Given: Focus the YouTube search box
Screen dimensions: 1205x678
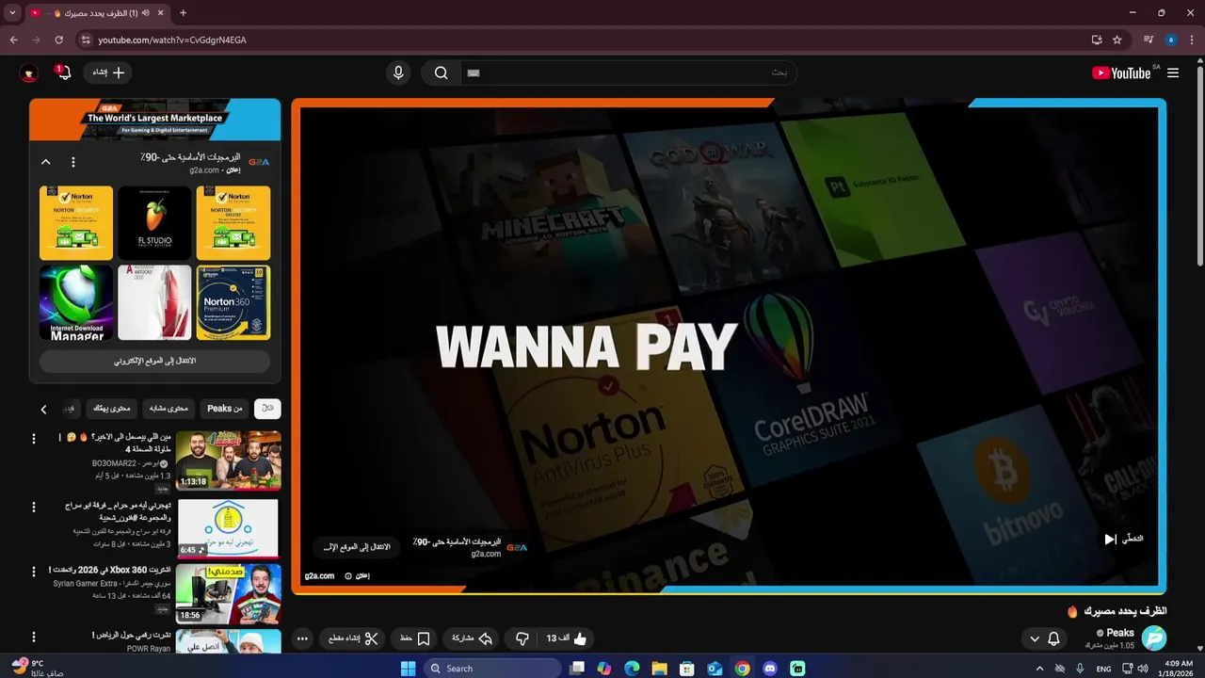Looking at the screenshot, I should 628,73.
